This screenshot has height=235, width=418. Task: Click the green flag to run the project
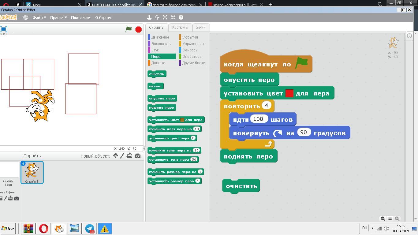(x=129, y=29)
